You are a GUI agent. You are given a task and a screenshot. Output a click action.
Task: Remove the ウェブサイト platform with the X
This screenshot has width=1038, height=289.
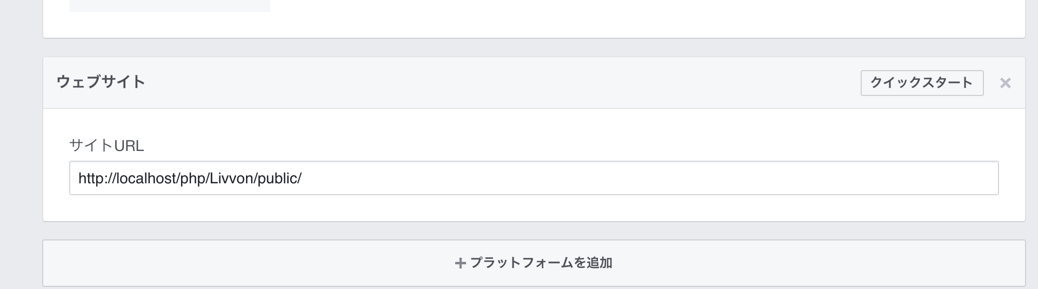1005,83
